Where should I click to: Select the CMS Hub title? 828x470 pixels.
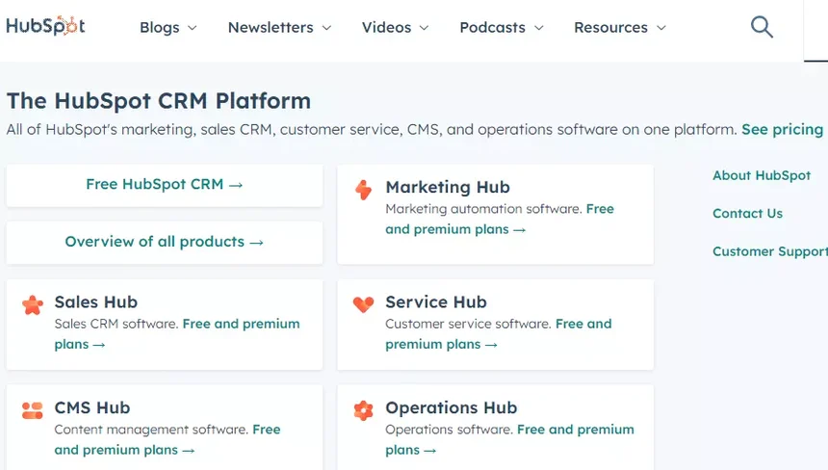92,407
